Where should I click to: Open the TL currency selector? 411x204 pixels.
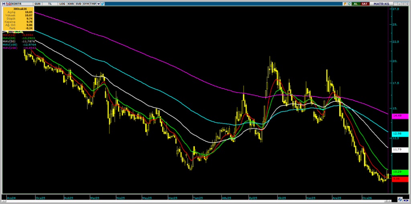pos(50,3)
